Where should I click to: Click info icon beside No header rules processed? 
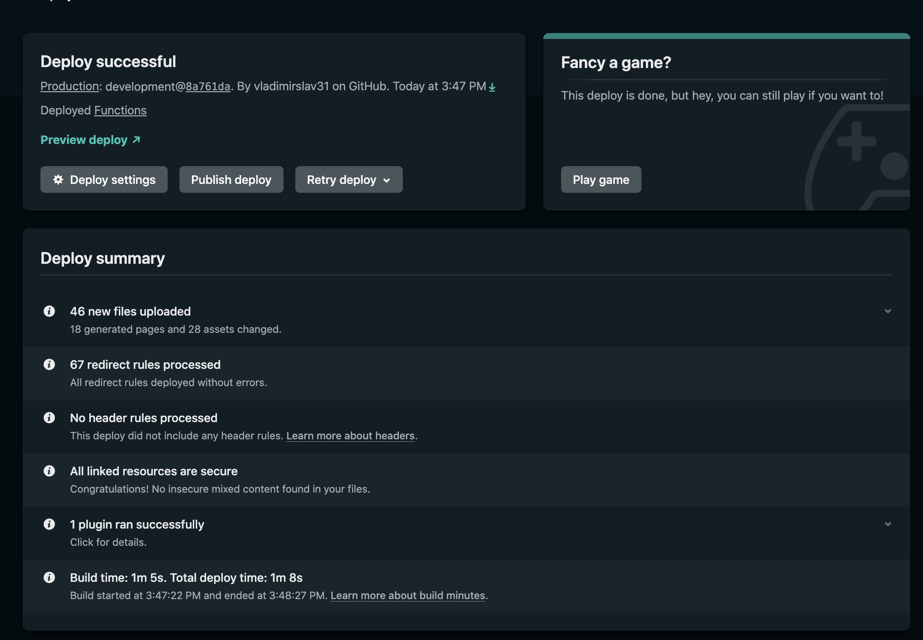coord(49,418)
